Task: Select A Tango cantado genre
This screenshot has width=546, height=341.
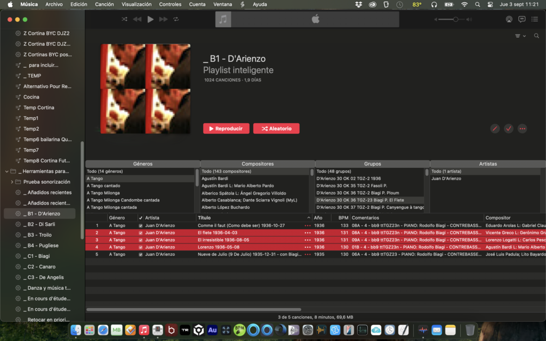Action: [x=140, y=186]
